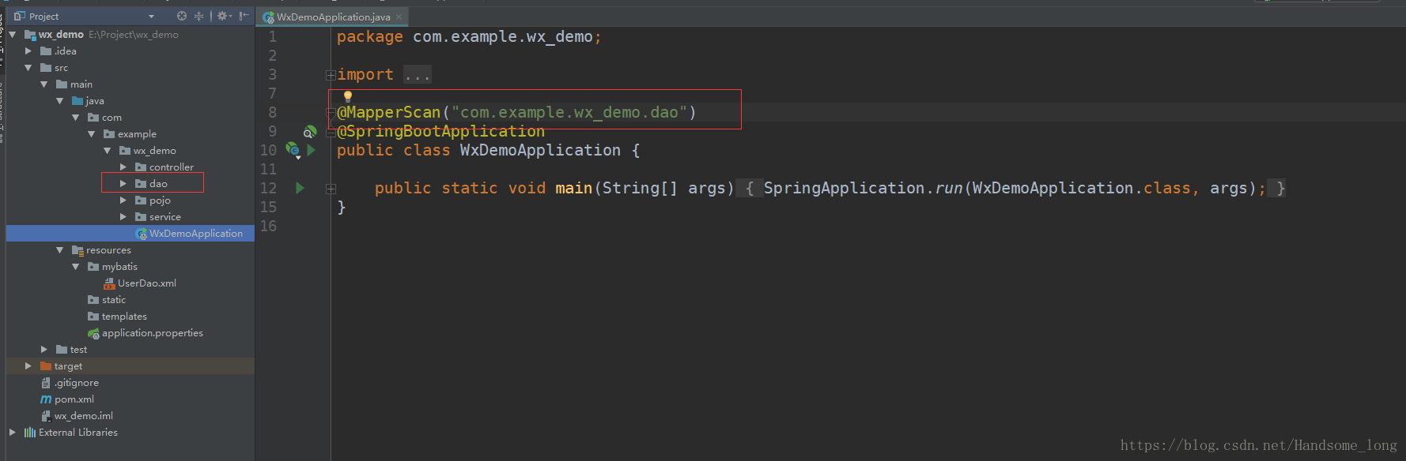
Task: Click the resources folder icon
Action: [x=77, y=250]
